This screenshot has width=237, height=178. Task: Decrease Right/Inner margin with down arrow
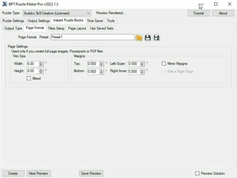click(x=142, y=73)
